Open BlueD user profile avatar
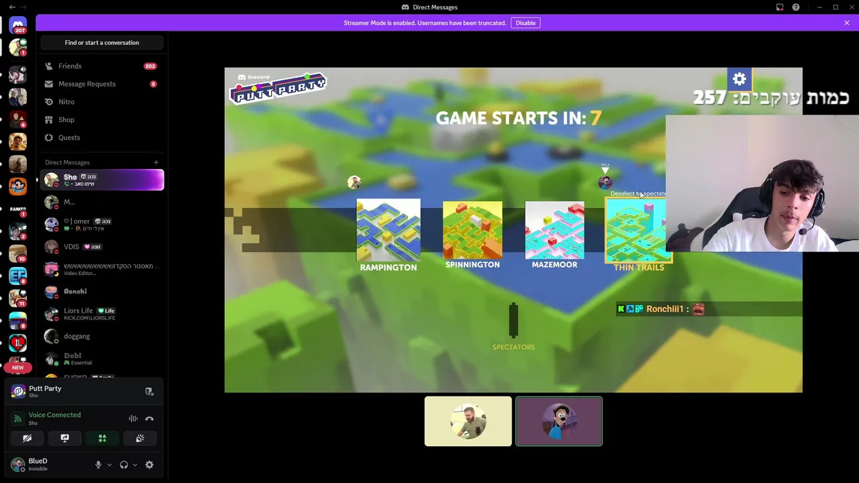Screen dimensions: 859x483 click(x=18, y=464)
